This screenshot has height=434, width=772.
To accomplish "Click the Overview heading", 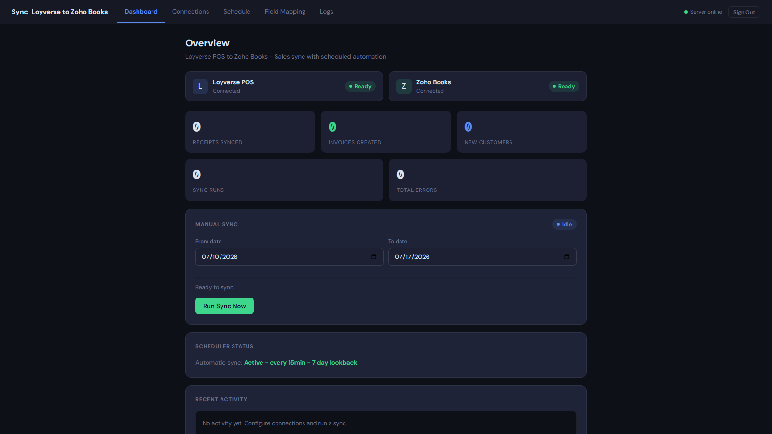I will pos(207,43).
